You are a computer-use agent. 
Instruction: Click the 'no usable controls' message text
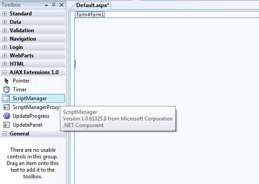pyautogui.click(x=33, y=163)
